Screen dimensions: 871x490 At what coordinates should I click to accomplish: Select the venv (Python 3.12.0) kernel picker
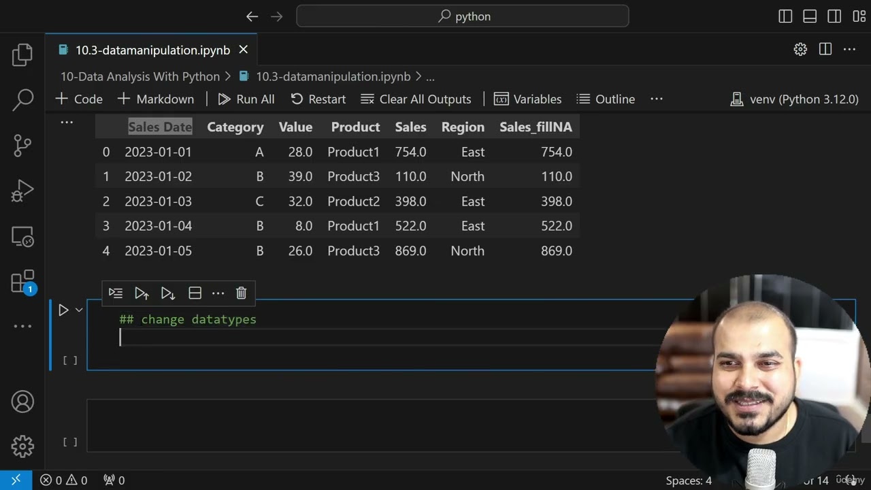pos(794,99)
